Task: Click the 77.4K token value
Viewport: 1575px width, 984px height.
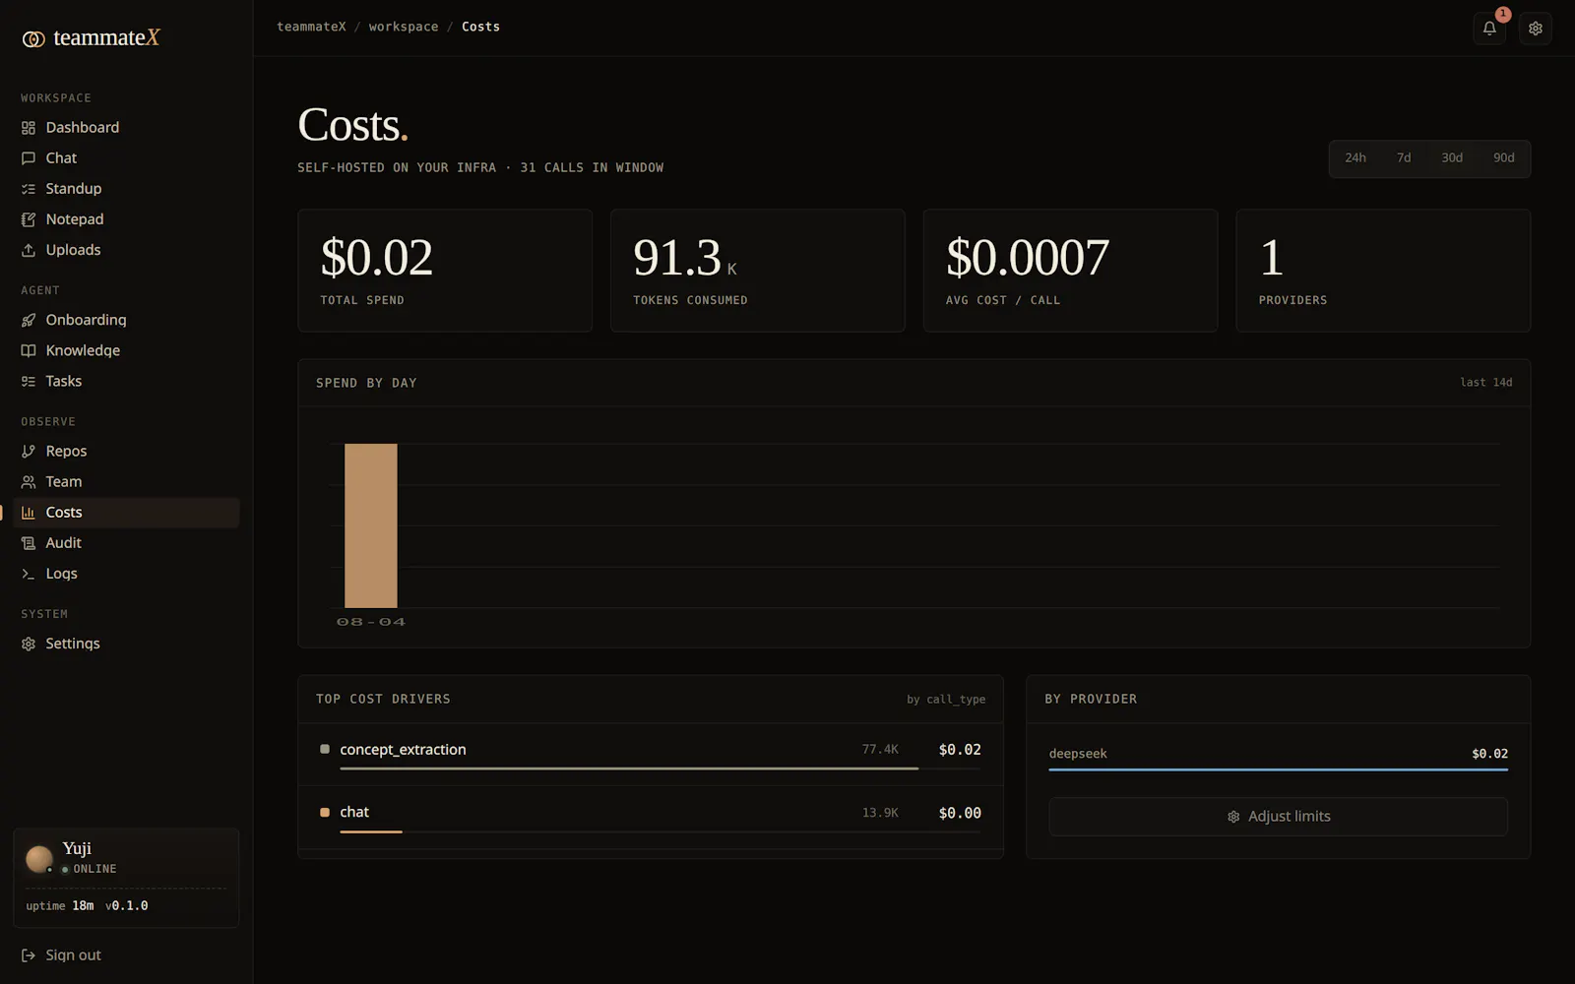Action: coord(880,750)
